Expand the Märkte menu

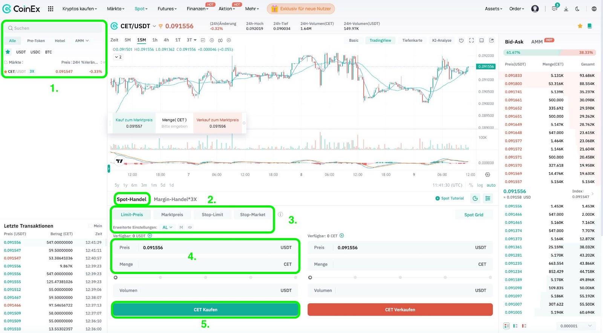click(x=116, y=9)
